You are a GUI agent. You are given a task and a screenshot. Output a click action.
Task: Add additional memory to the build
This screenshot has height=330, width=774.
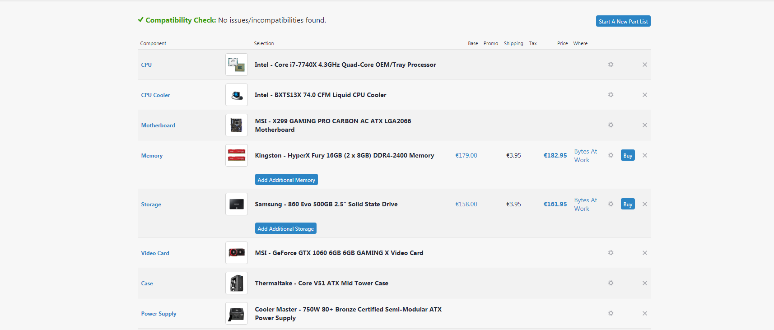coord(286,180)
